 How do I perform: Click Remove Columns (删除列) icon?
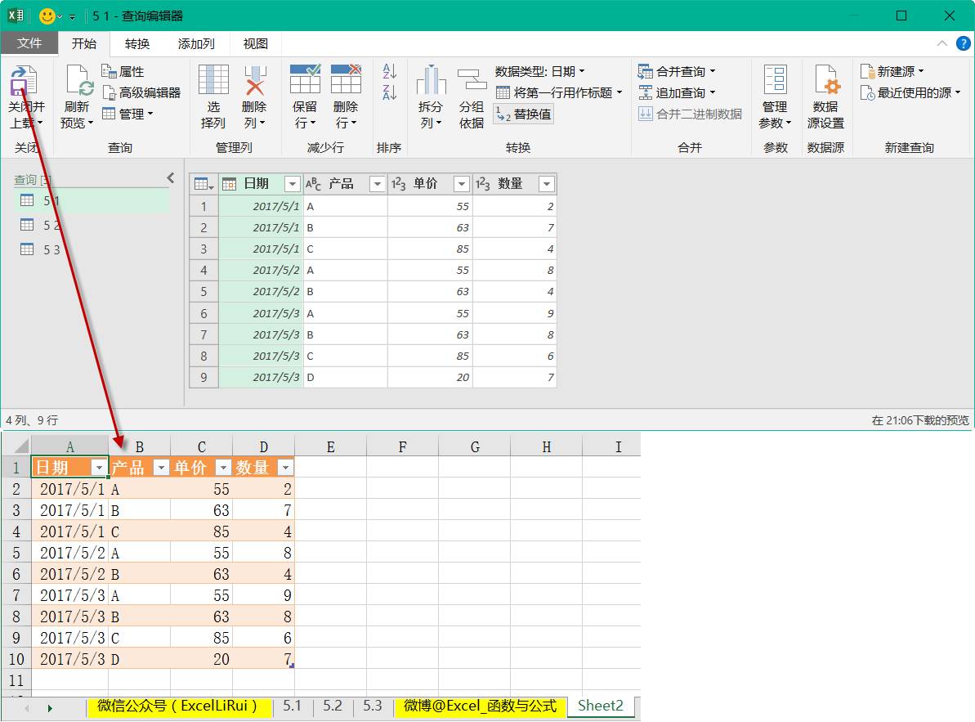255,79
